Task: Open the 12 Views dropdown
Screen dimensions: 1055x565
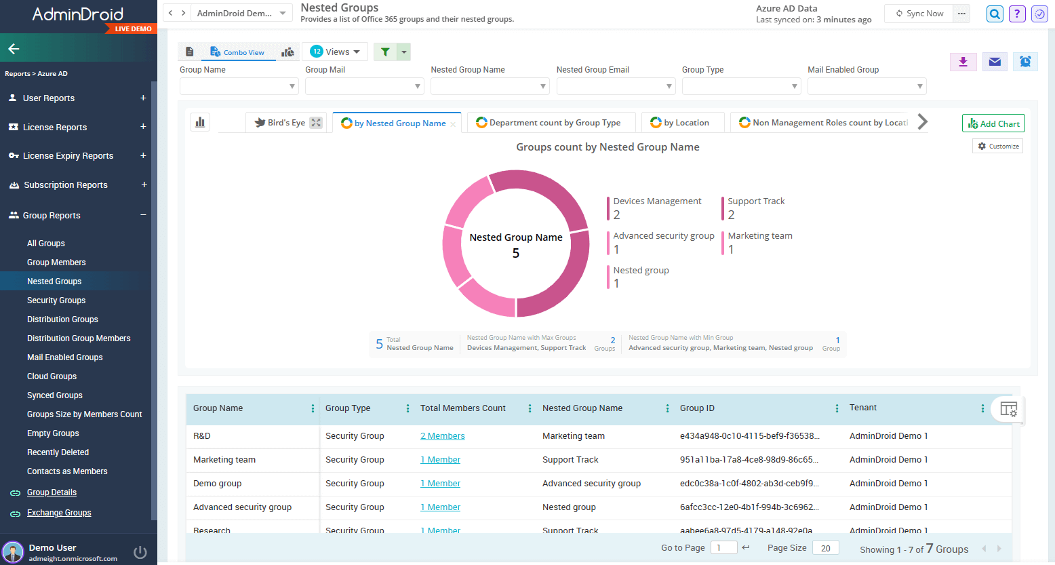Action: pyautogui.click(x=336, y=52)
